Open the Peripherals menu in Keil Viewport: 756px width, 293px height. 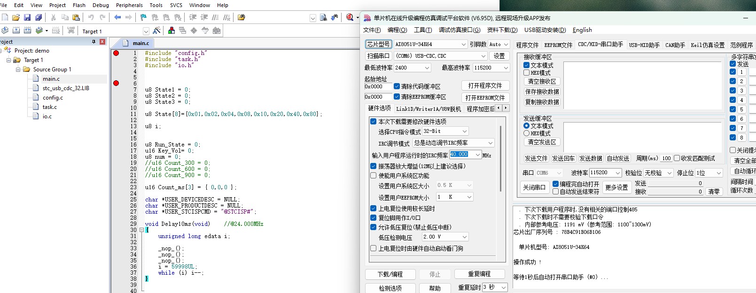coord(129,5)
